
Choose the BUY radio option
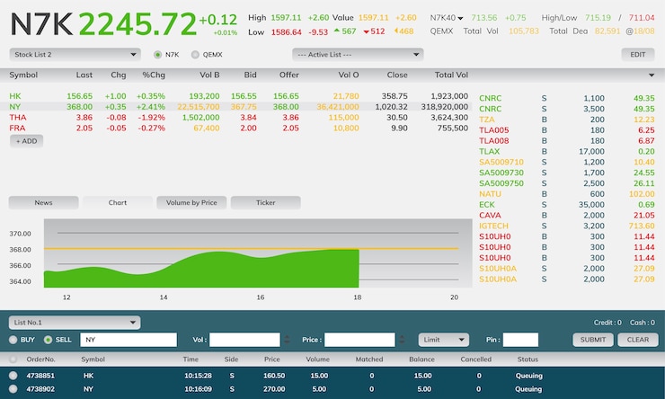pyautogui.click(x=13, y=340)
